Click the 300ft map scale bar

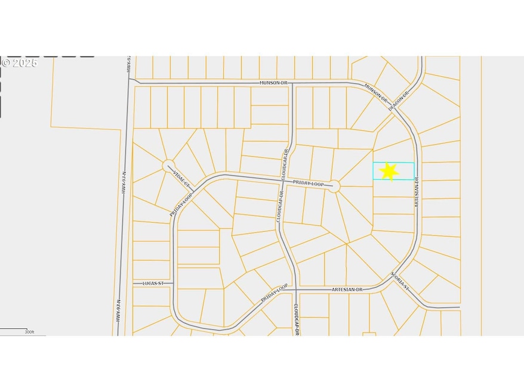17,331
